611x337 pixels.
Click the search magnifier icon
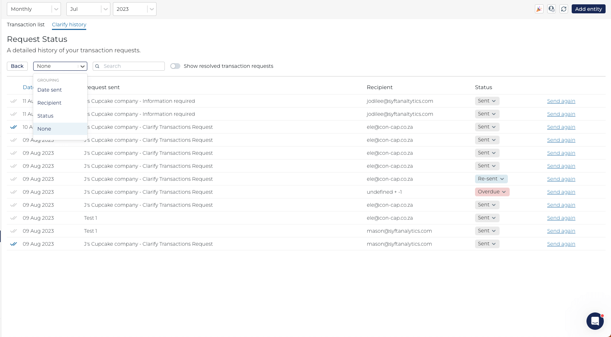[x=97, y=66]
